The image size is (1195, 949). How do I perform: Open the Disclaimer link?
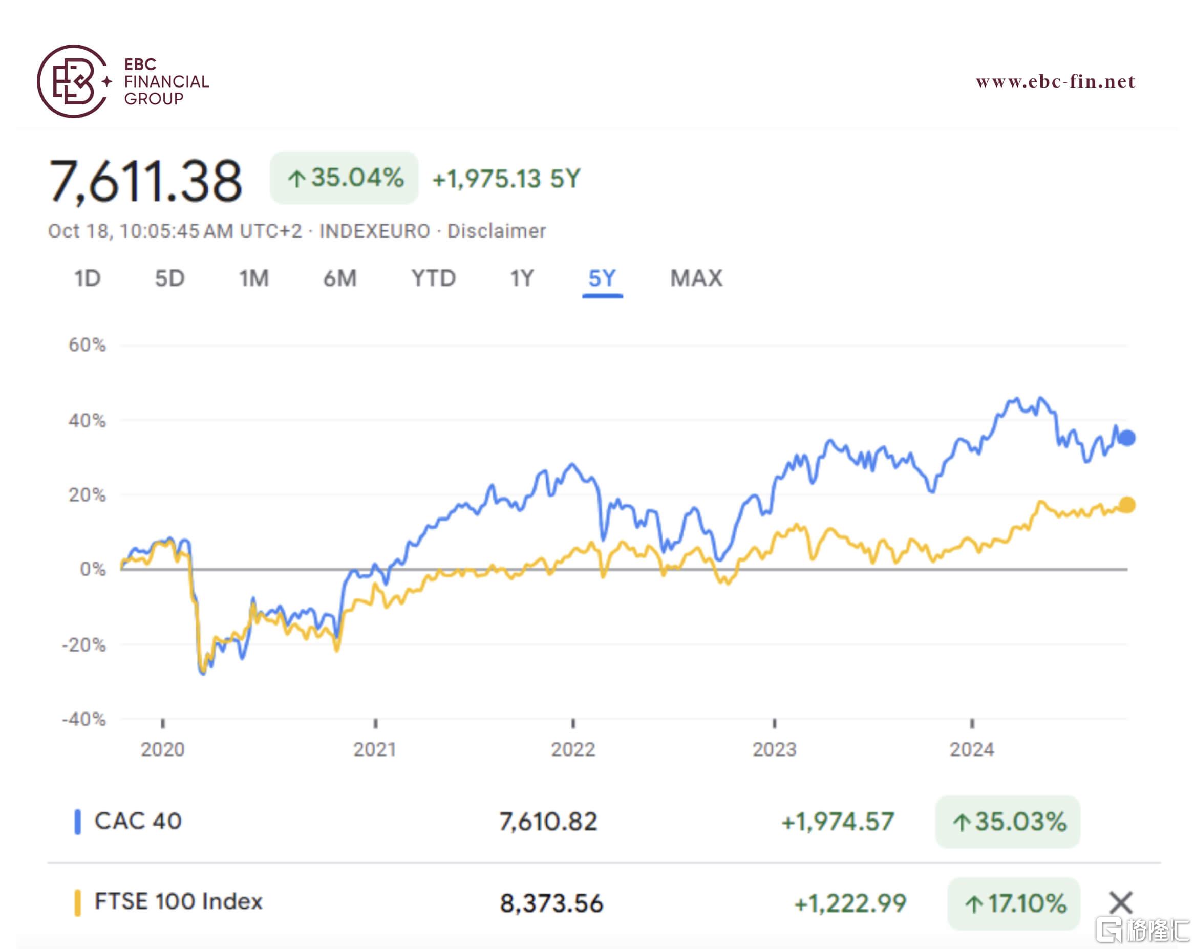(x=496, y=231)
